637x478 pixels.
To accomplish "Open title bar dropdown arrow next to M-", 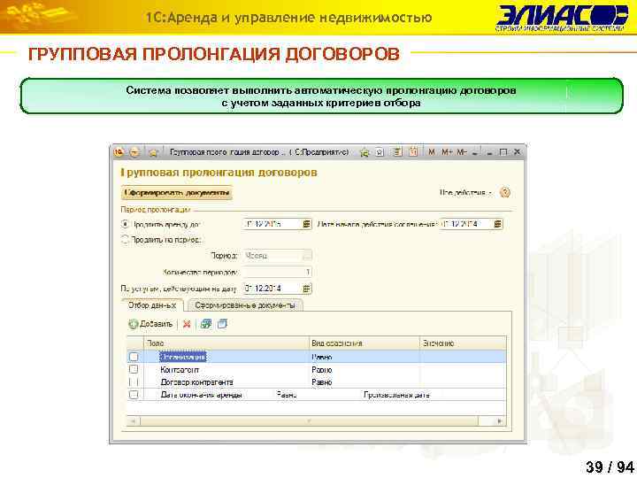I will click(474, 152).
